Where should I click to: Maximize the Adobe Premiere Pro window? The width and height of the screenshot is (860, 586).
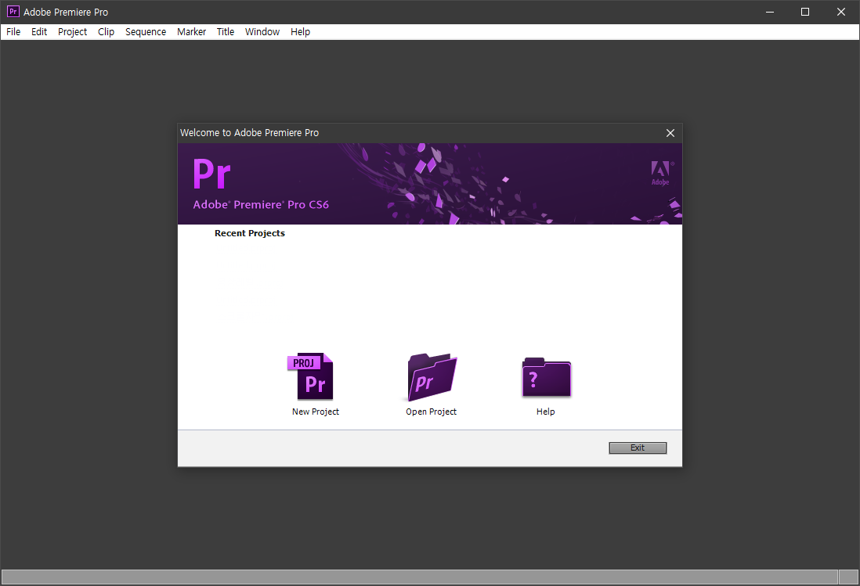pyautogui.click(x=805, y=12)
